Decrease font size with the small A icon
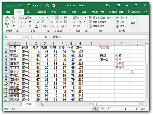 click(x=43, y=22)
